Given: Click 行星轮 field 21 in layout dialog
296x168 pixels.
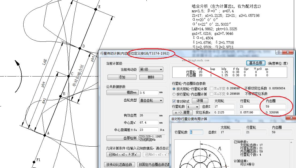Looking at the screenshot, I should (256, 132).
